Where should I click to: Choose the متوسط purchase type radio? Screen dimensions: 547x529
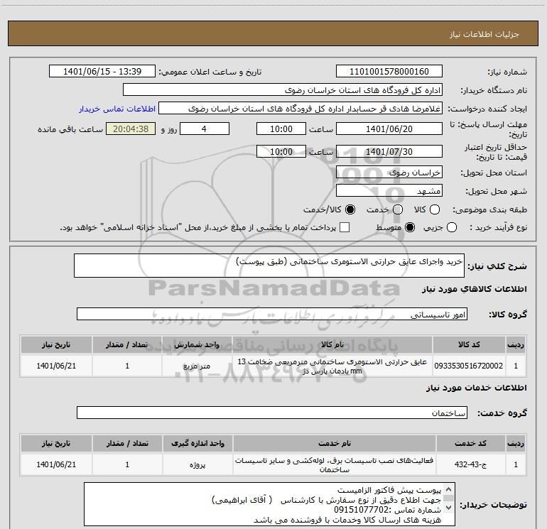410,228
